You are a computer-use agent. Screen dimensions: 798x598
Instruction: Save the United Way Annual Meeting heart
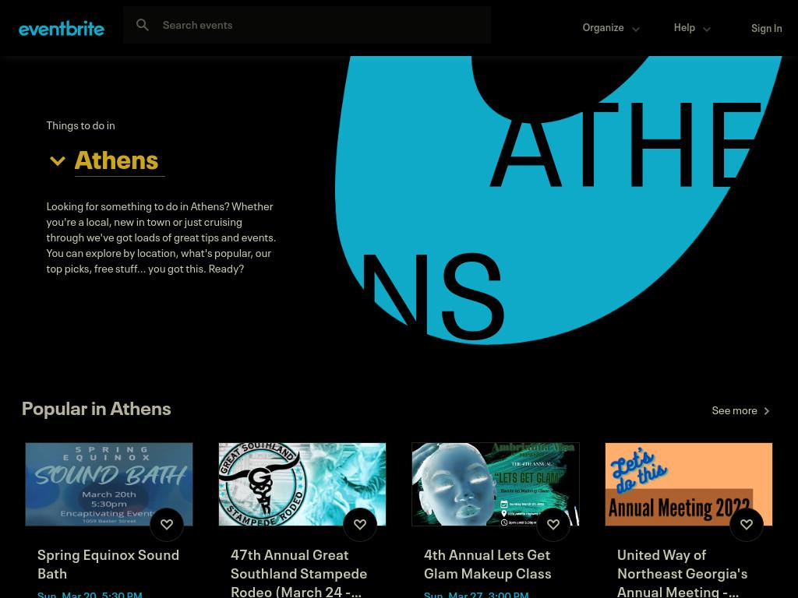click(747, 524)
